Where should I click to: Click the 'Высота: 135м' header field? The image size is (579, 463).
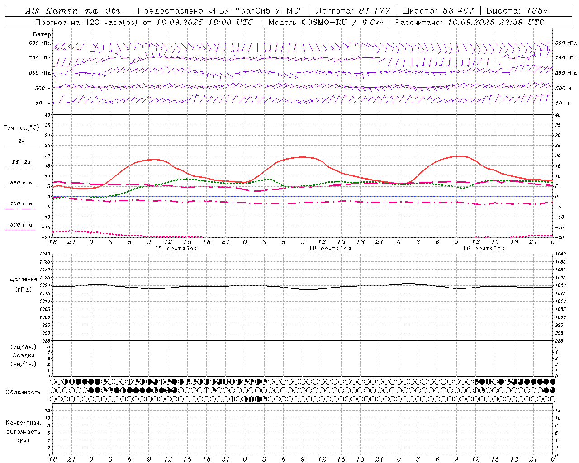(x=517, y=11)
